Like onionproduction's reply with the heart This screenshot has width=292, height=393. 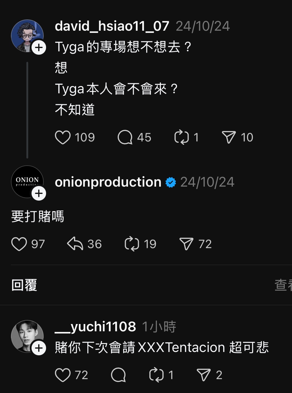(19, 244)
